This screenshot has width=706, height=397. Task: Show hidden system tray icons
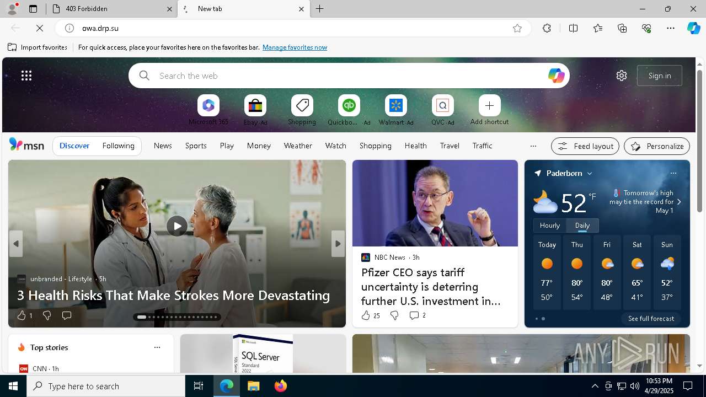[595, 386]
